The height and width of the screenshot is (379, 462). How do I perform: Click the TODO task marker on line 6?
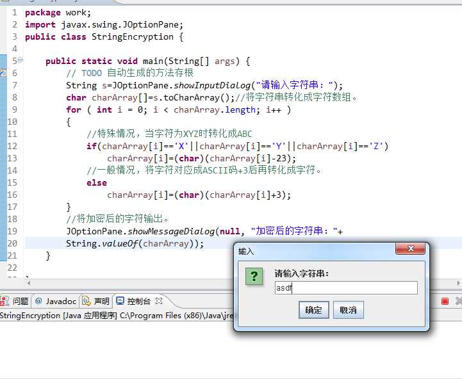pos(3,73)
